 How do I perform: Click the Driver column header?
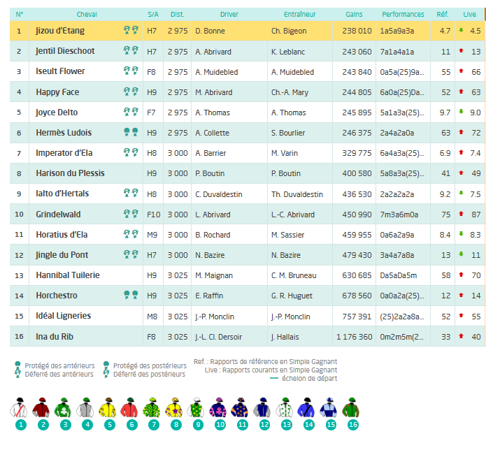click(229, 14)
